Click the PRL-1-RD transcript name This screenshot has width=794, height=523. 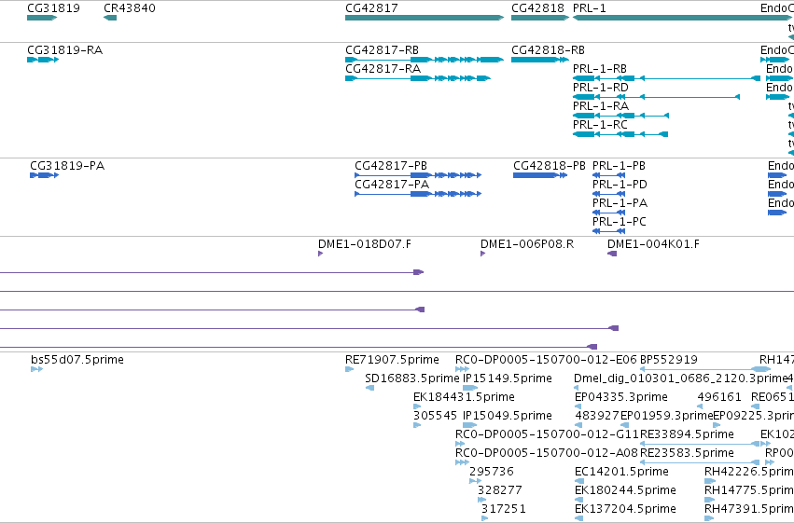click(x=600, y=88)
